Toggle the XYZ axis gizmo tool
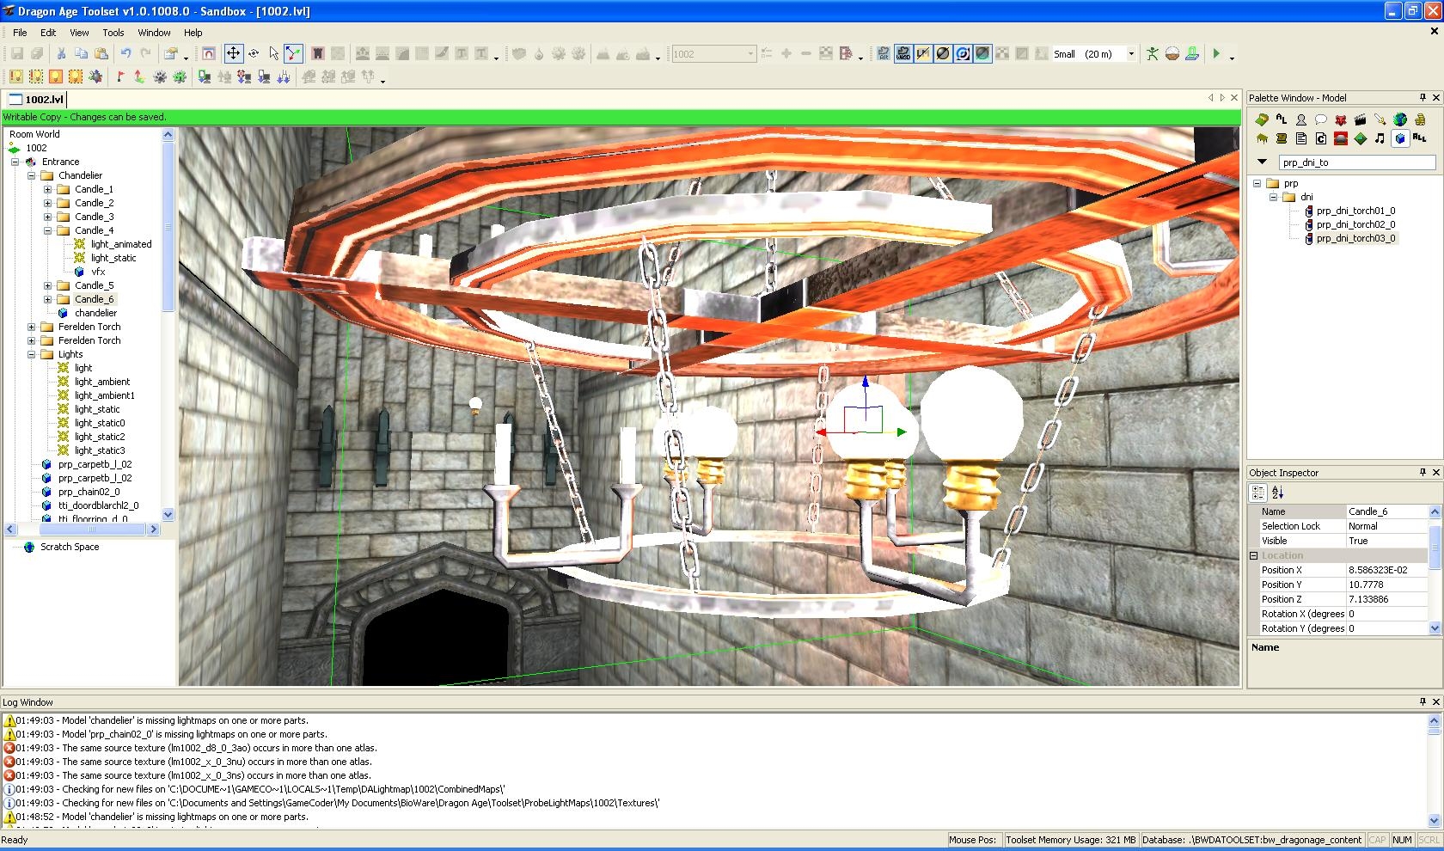The width and height of the screenshot is (1444, 851). pyautogui.click(x=294, y=53)
